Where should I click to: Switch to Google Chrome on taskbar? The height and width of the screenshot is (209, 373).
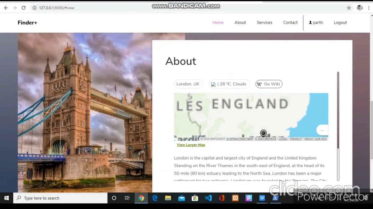[141, 198]
